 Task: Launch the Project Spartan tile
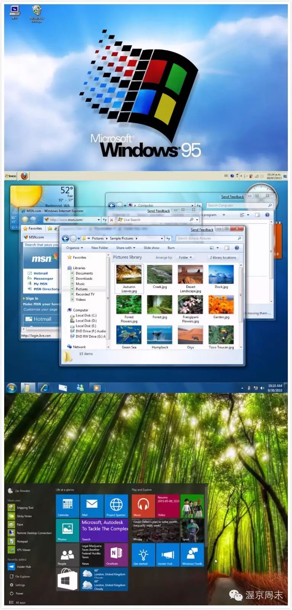pyautogui.click(x=116, y=506)
